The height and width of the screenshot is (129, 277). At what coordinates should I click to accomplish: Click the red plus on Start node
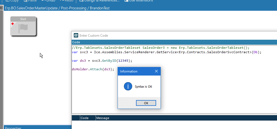coord(13,24)
